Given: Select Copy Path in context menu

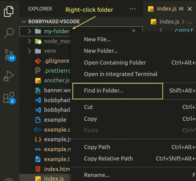Looking at the screenshot, I should (x=97, y=147).
